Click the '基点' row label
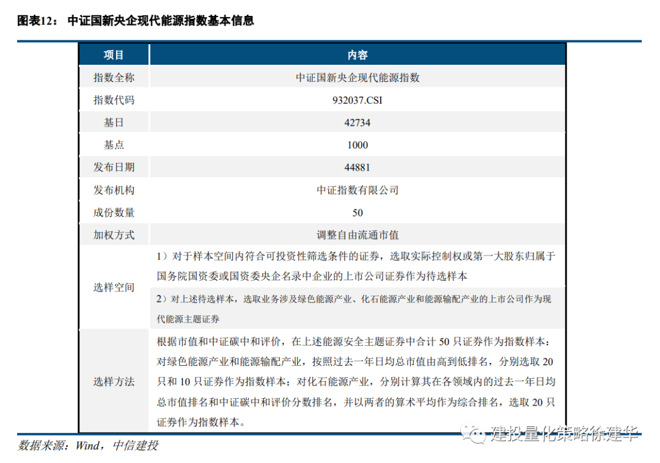Viewport: 660px width, 463px height. click(x=114, y=145)
